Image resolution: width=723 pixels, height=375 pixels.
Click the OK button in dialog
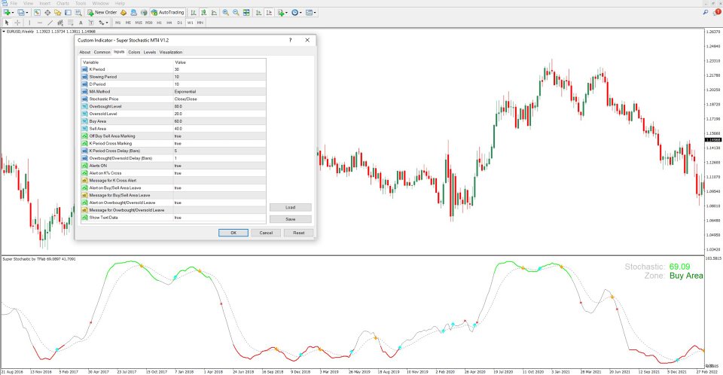(233, 233)
